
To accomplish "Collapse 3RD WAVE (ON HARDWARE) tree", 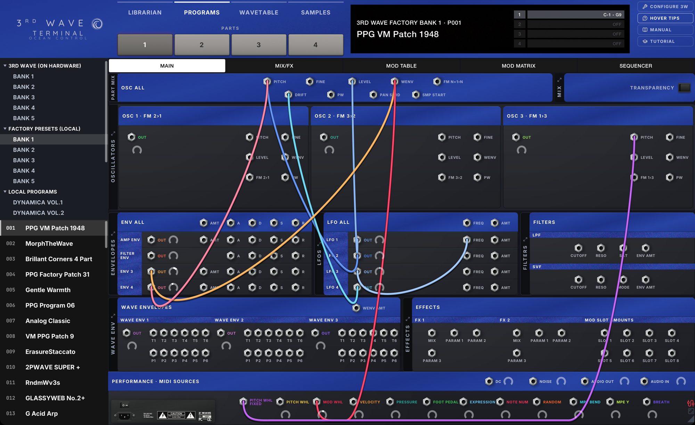I will 5,65.
